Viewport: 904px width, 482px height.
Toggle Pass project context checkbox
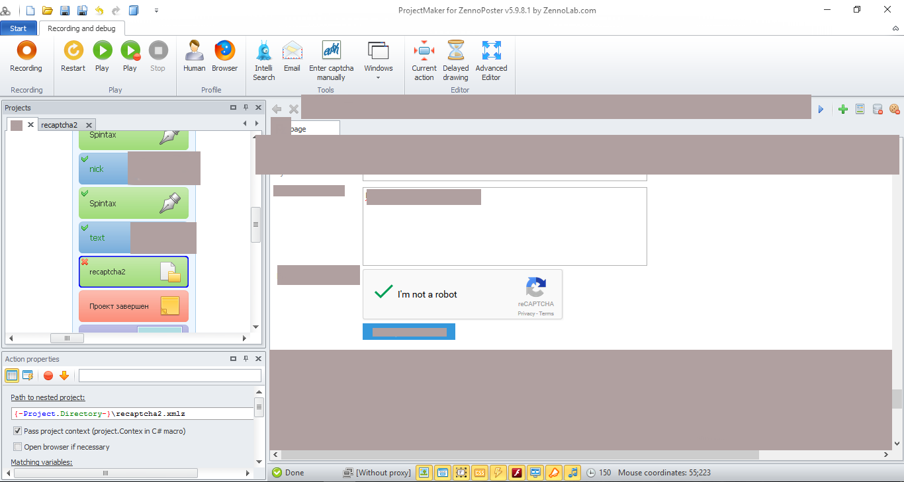pyautogui.click(x=18, y=431)
